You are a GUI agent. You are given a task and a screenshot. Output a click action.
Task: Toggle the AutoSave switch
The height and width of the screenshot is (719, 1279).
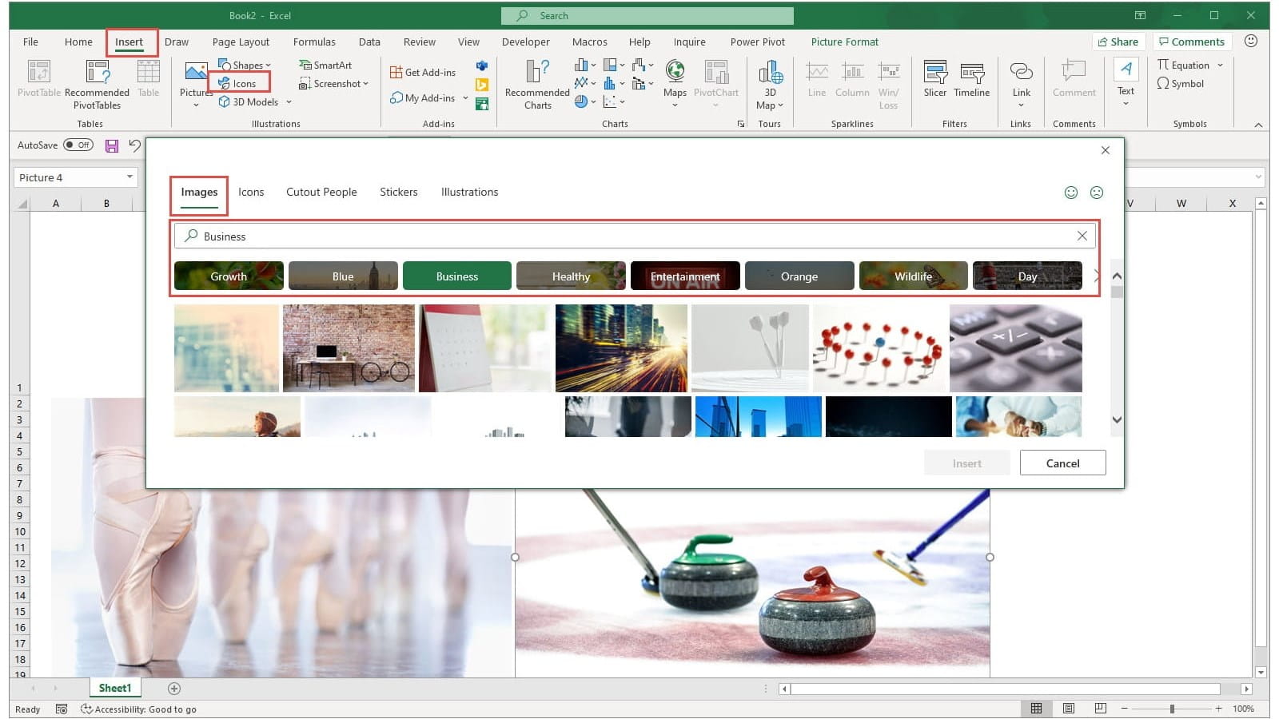click(78, 145)
